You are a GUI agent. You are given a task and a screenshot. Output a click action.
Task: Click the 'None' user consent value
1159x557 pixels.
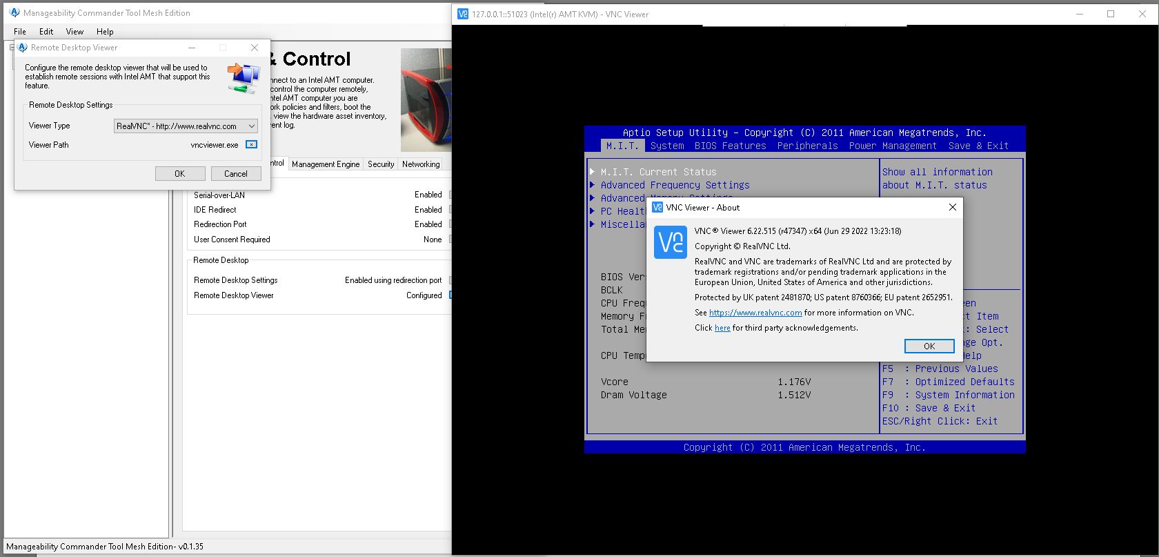pyautogui.click(x=433, y=240)
